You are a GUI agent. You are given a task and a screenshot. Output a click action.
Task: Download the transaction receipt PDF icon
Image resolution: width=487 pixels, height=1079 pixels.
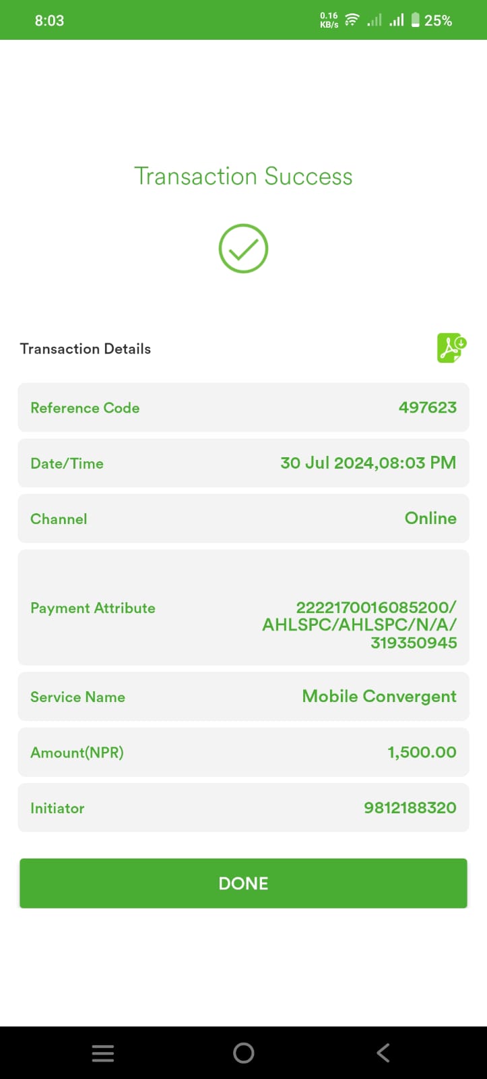(x=451, y=348)
